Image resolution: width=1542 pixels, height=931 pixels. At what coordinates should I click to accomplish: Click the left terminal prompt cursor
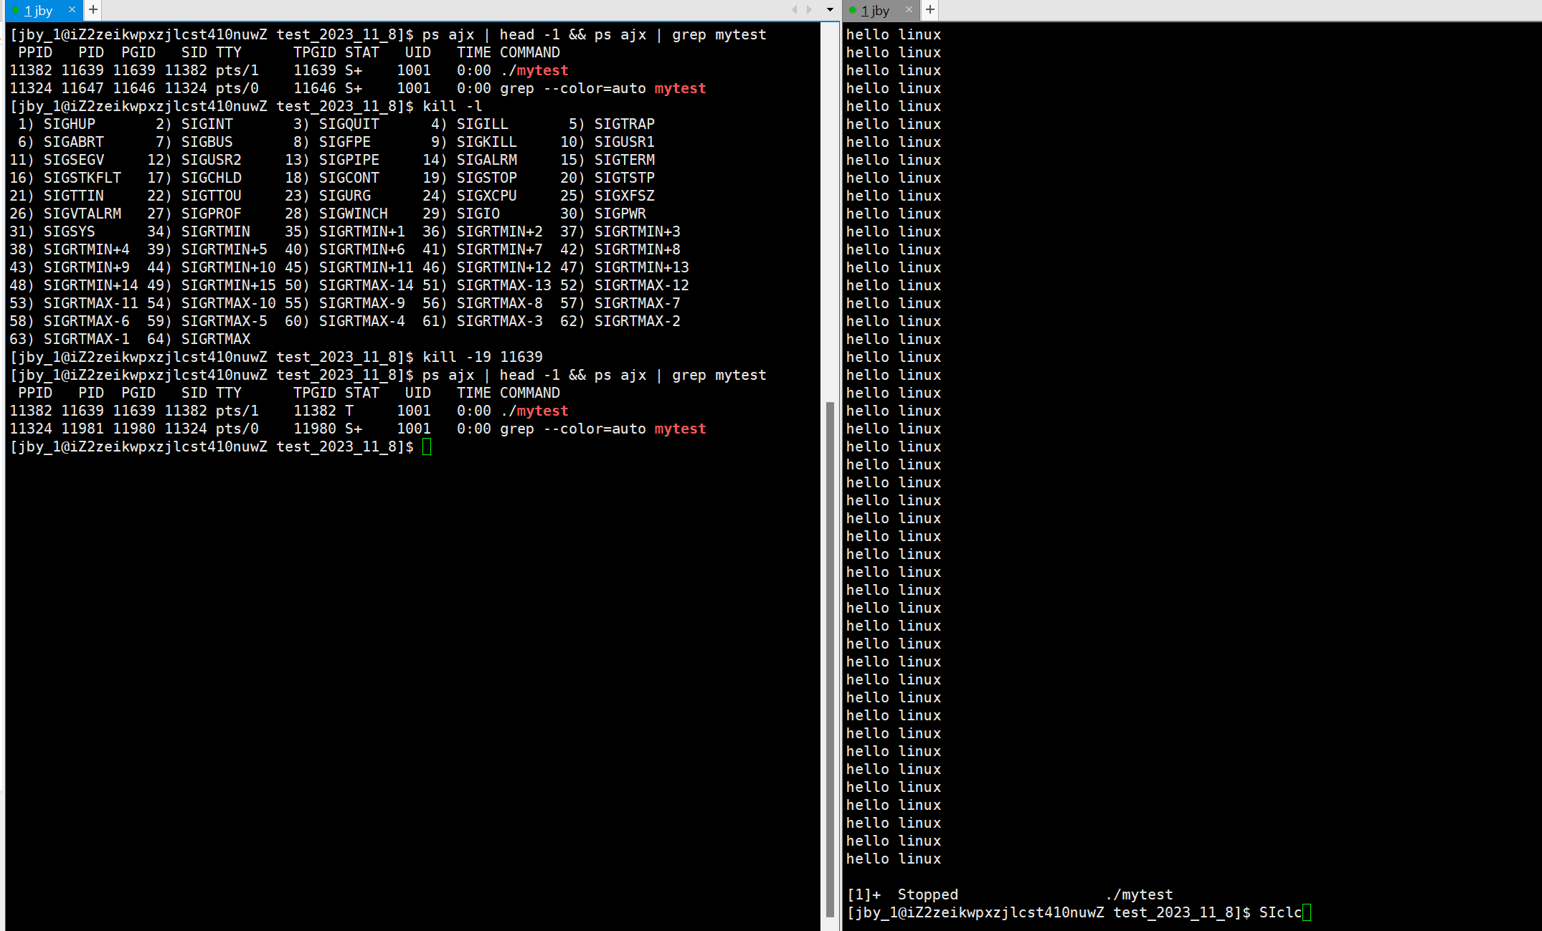click(x=427, y=447)
